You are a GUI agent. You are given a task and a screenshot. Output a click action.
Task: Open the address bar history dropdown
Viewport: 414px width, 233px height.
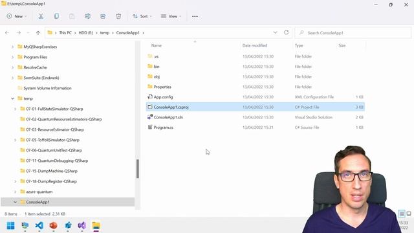(276, 32)
